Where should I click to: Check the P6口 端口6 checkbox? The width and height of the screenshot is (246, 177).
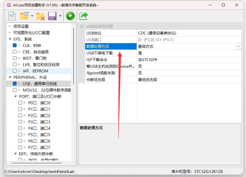pyautogui.click(x=20, y=141)
